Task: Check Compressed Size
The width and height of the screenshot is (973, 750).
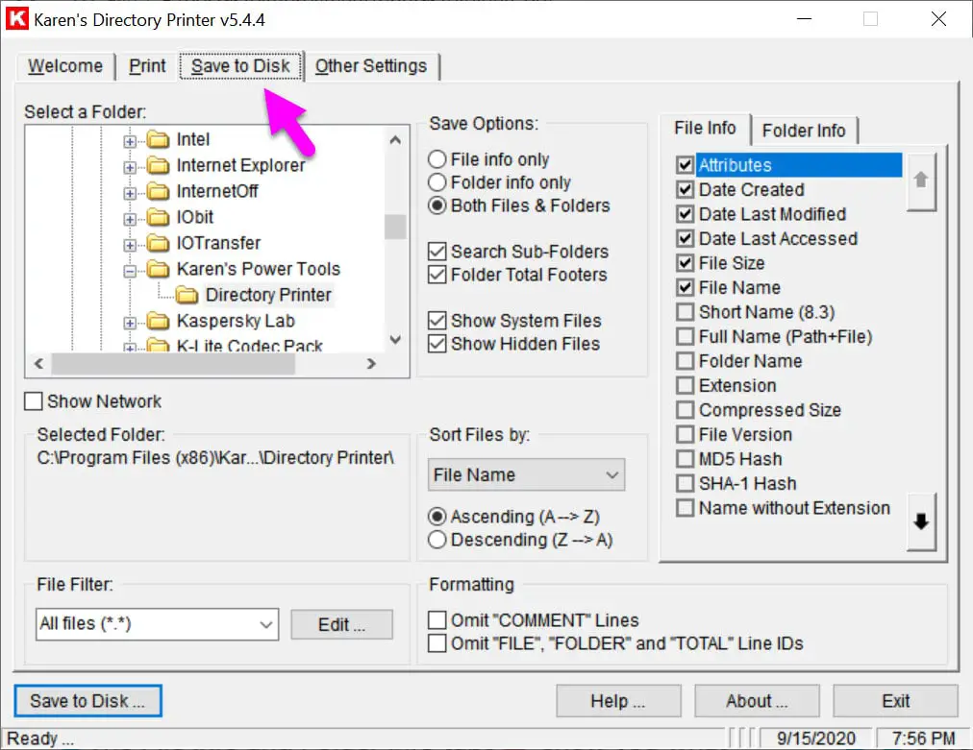Action: coord(686,410)
